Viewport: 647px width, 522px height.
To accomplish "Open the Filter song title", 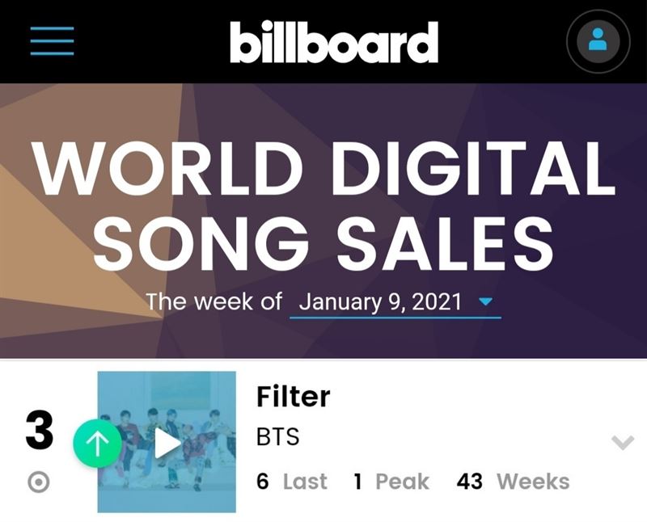I will coord(293,396).
